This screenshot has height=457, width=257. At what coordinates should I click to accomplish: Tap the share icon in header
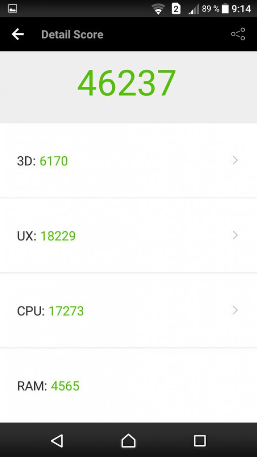coord(238,34)
